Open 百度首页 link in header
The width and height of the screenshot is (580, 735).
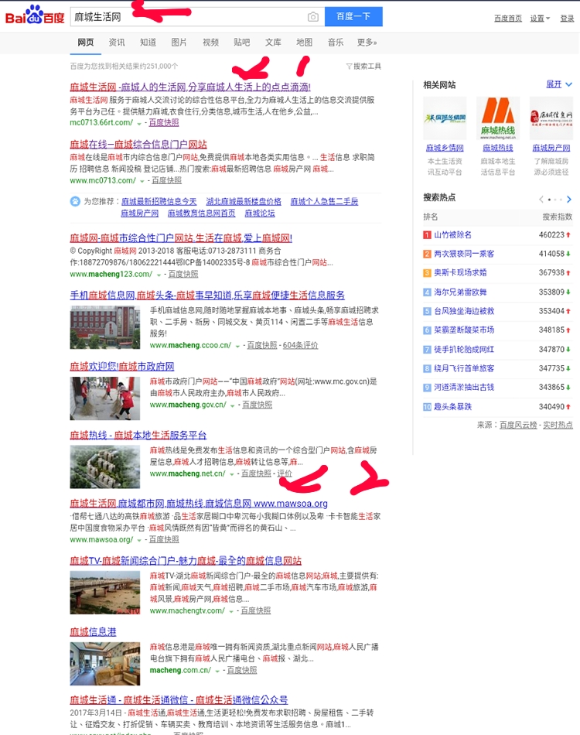508,19
